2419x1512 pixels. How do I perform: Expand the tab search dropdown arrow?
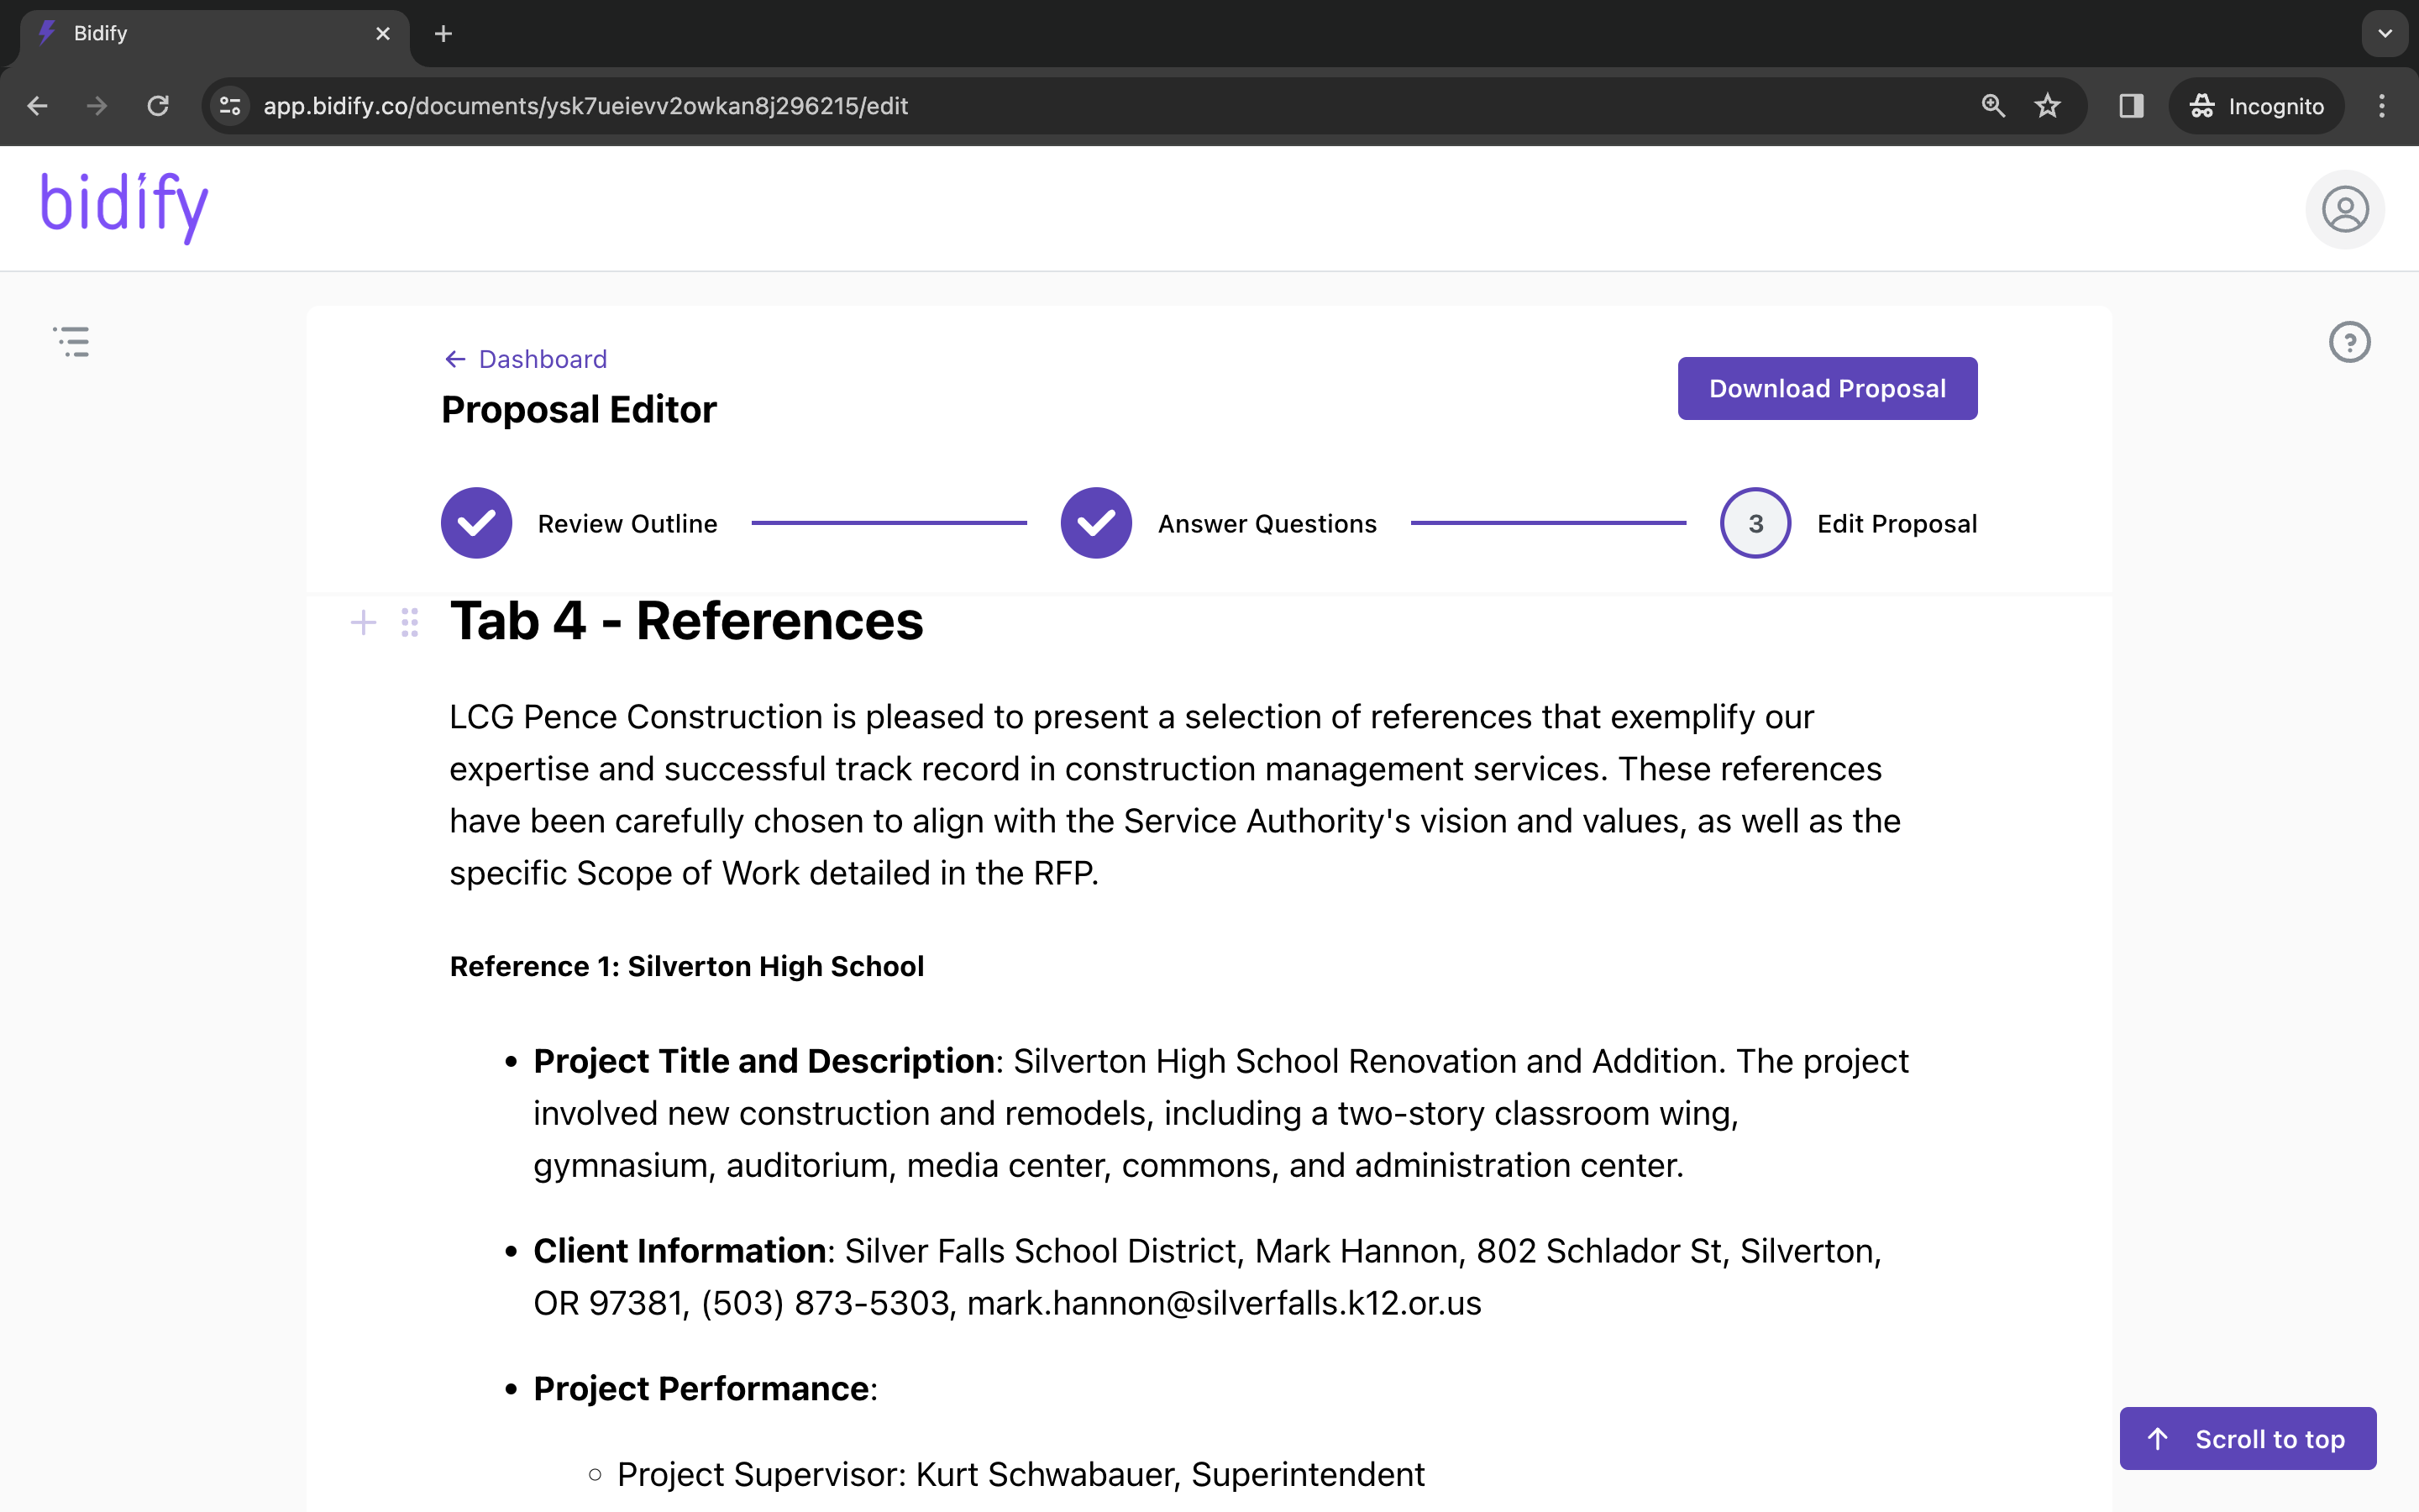[x=2385, y=33]
